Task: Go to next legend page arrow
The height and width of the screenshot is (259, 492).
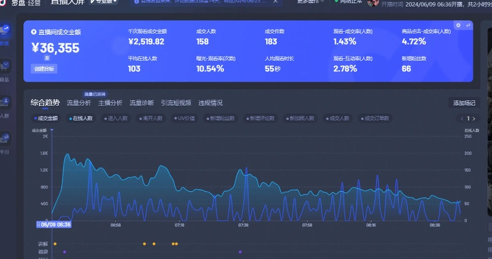Action: tap(476, 118)
